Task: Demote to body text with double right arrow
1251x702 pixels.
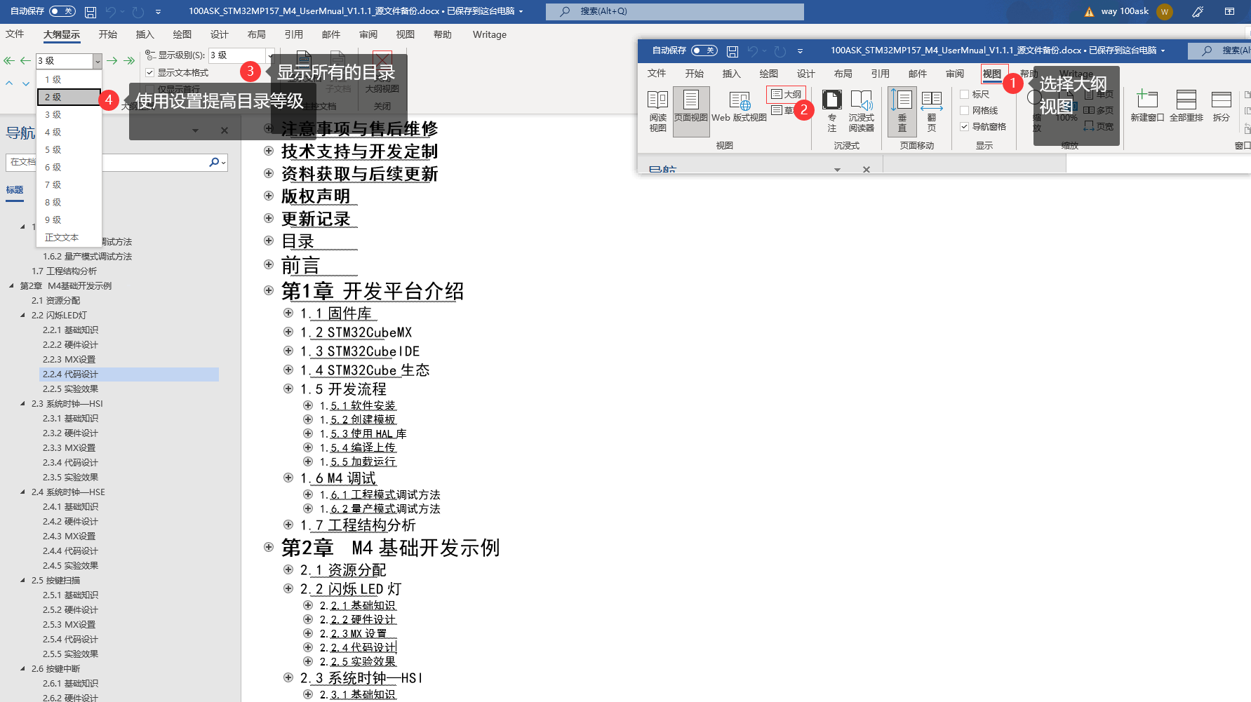Action: (x=129, y=61)
